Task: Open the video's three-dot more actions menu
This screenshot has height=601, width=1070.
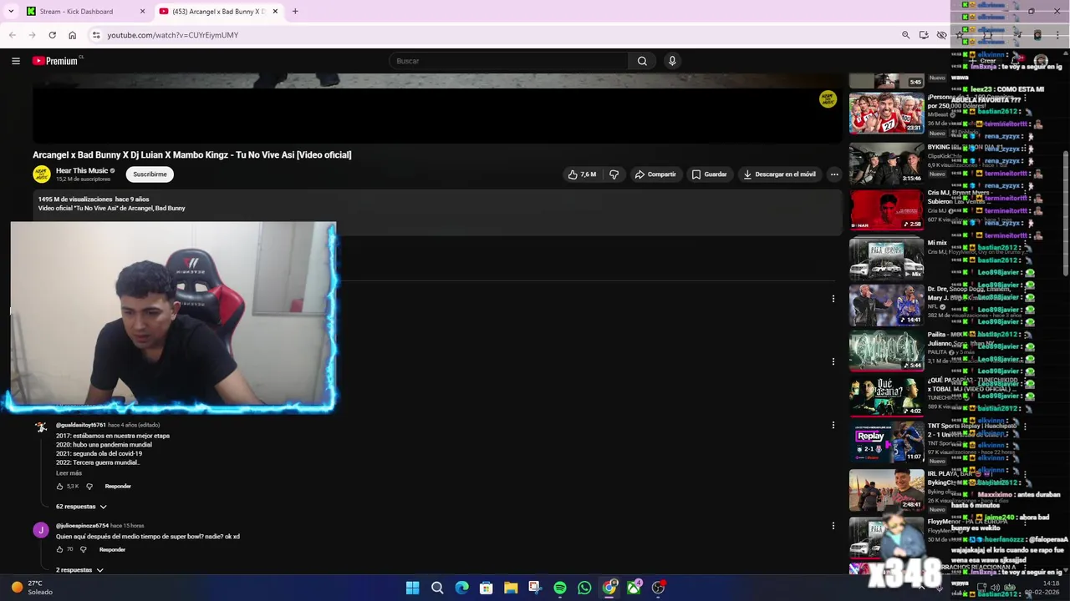Action: point(834,174)
